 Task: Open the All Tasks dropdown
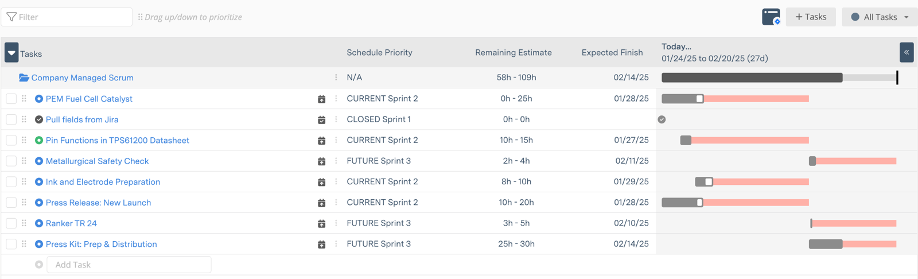pyautogui.click(x=880, y=17)
